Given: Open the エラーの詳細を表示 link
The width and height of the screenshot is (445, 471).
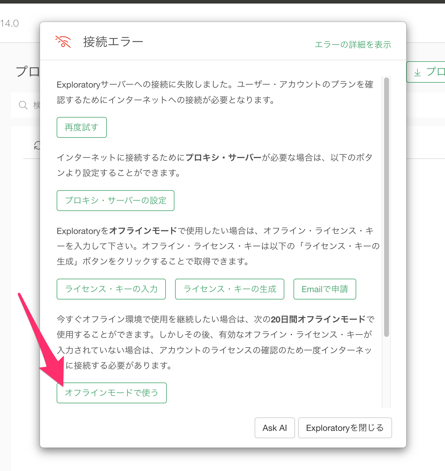Looking at the screenshot, I should [x=353, y=45].
